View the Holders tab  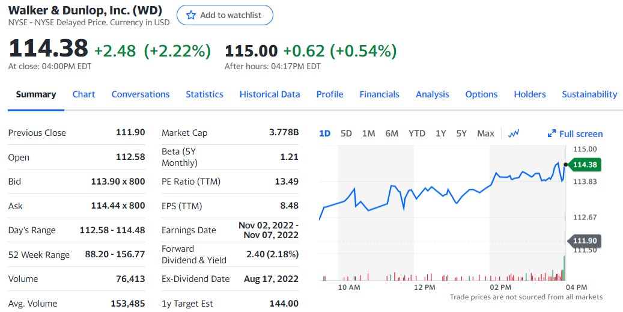click(x=530, y=94)
